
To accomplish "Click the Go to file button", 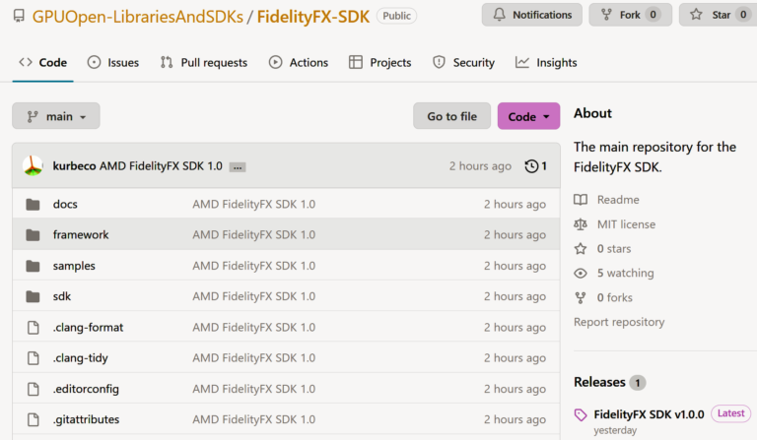I will coord(451,116).
